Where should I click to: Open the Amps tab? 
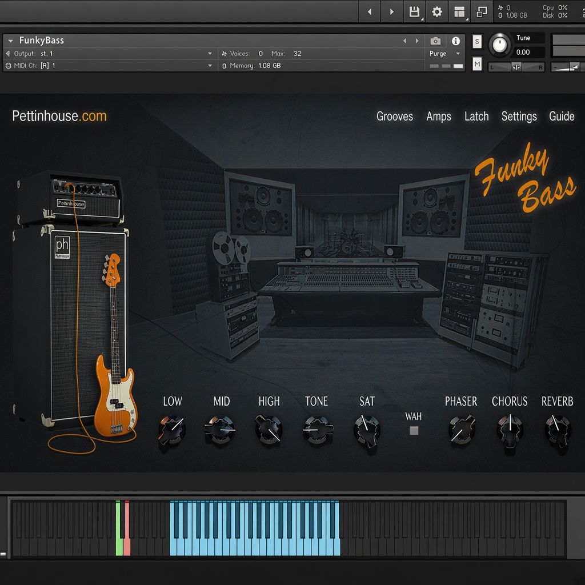[x=439, y=117]
